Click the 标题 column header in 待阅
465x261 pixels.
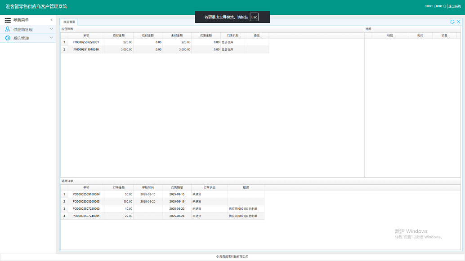(390, 35)
